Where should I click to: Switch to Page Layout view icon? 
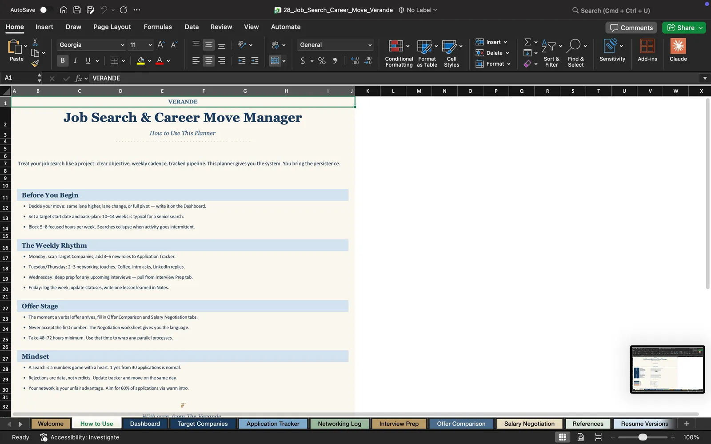click(x=580, y=437)
